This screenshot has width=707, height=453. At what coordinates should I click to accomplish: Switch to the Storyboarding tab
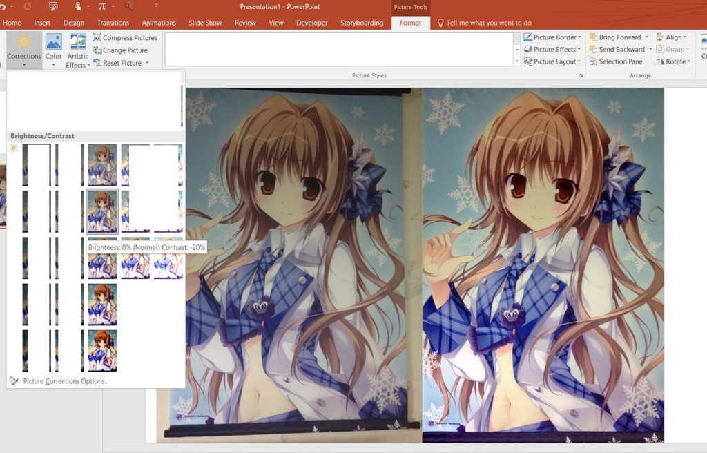coord(361,22)
